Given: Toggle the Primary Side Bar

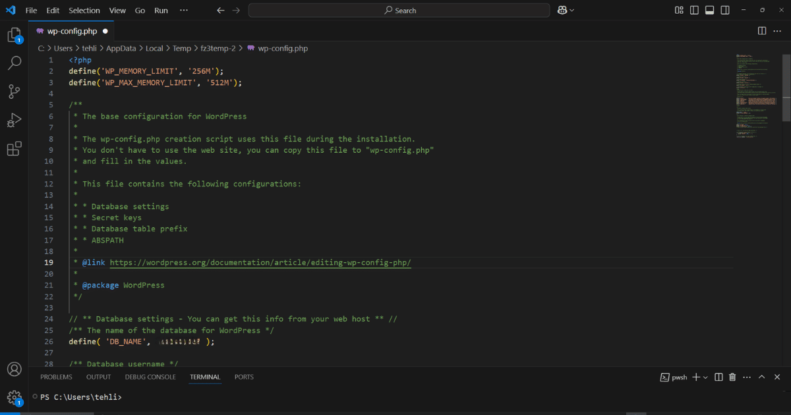Looking at the screenshot, I should 694,11.
